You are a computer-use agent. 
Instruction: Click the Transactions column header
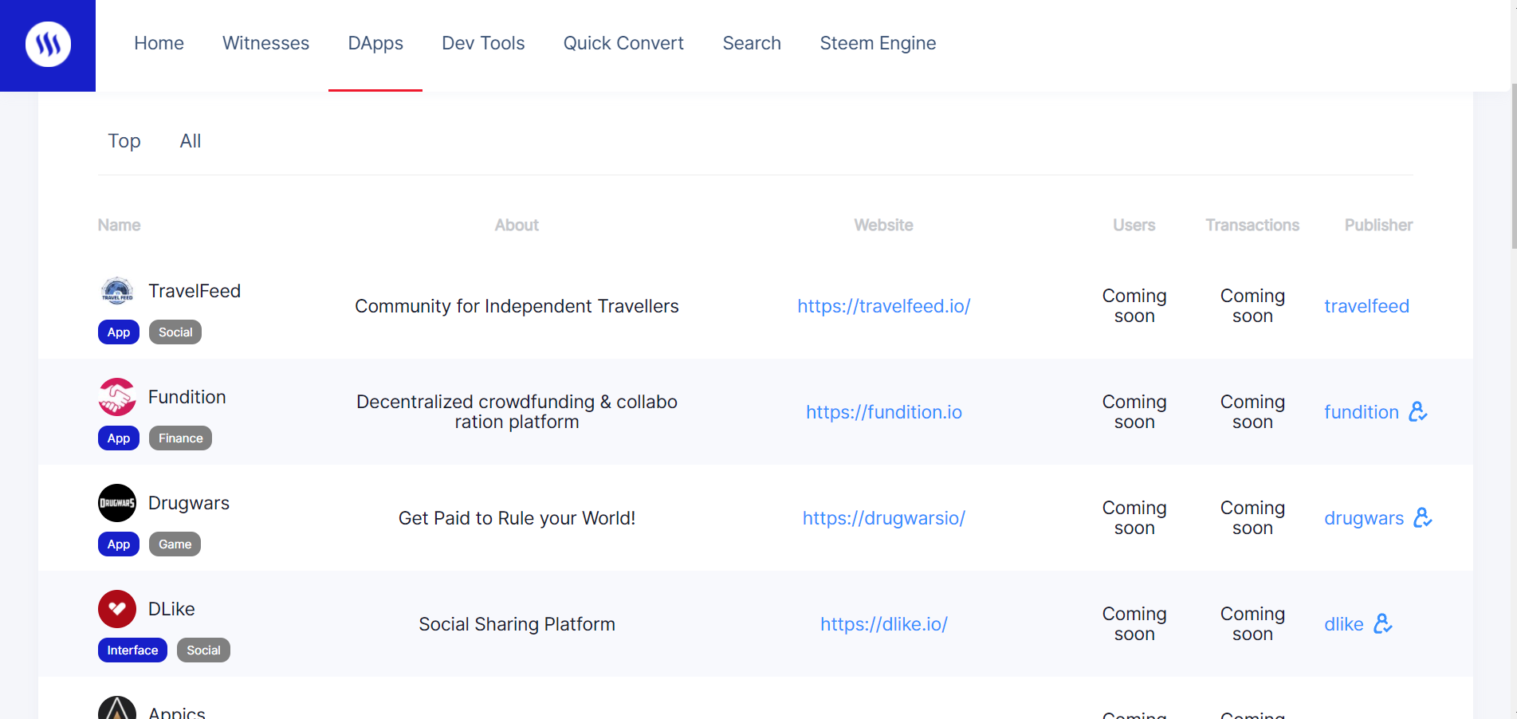pyautogui.click(x=1252, y=226)
